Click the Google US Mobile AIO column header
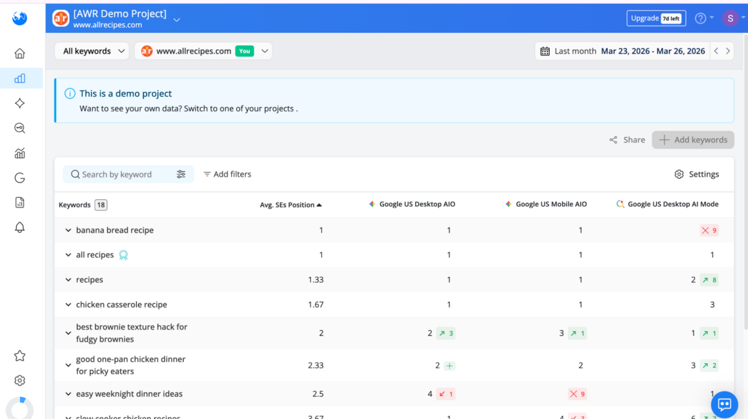Viewport: 748px width, 419px height. [x=546, y=204]
